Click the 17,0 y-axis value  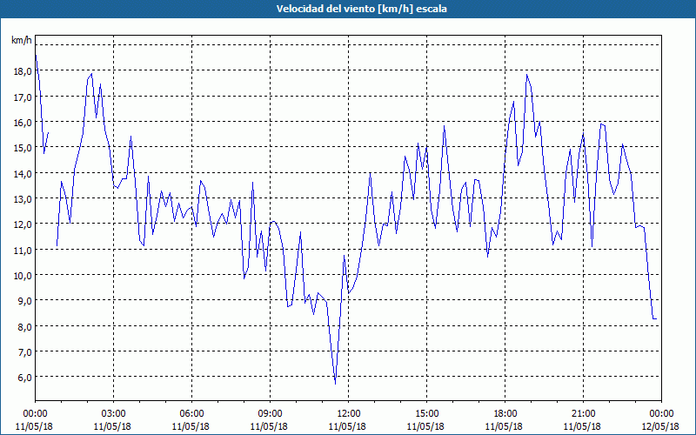click(23, 97)
